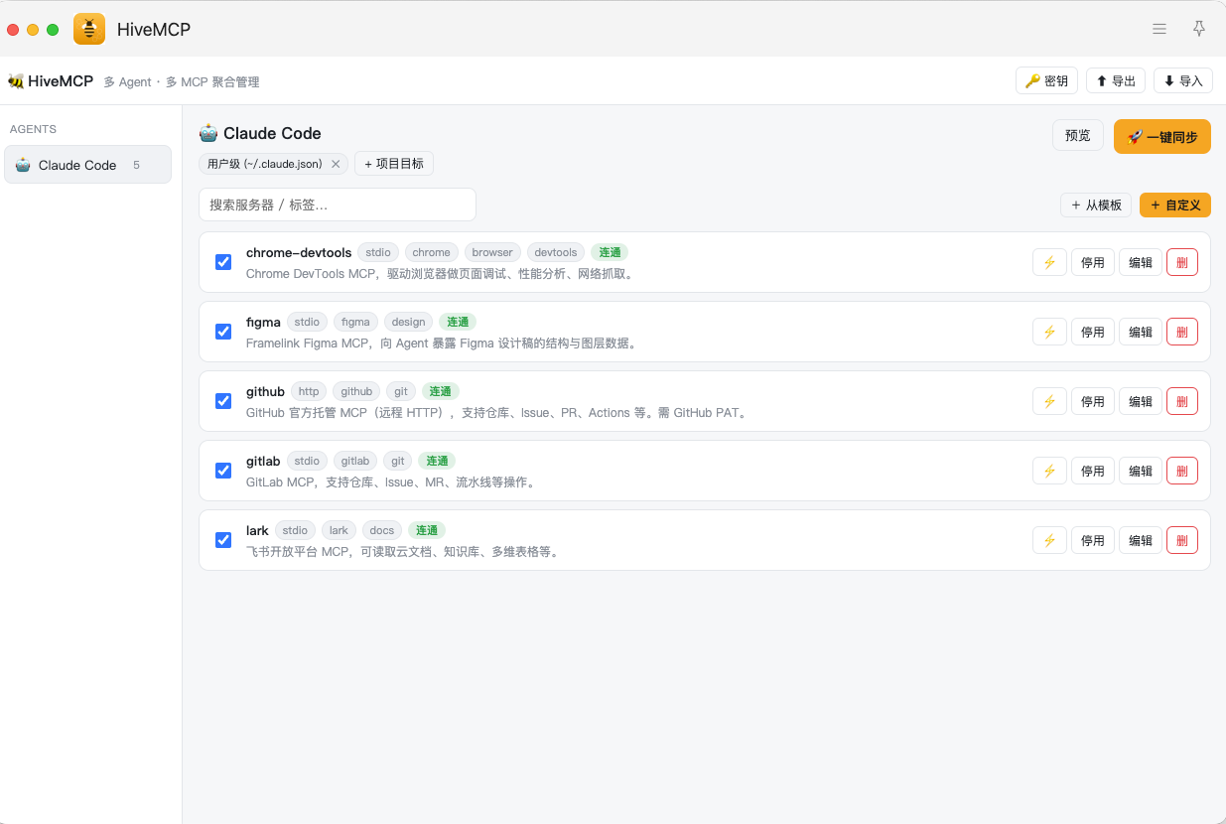
Task: Disable gitlab with 停用 button
Action: click(x=1093, y=471)
